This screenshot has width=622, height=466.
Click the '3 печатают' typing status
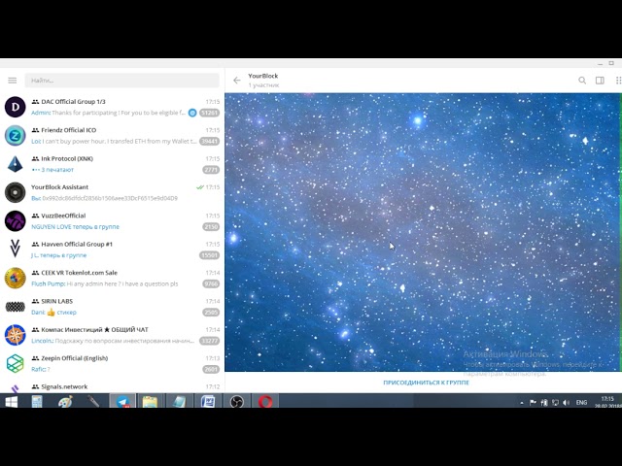coord(52,170)
